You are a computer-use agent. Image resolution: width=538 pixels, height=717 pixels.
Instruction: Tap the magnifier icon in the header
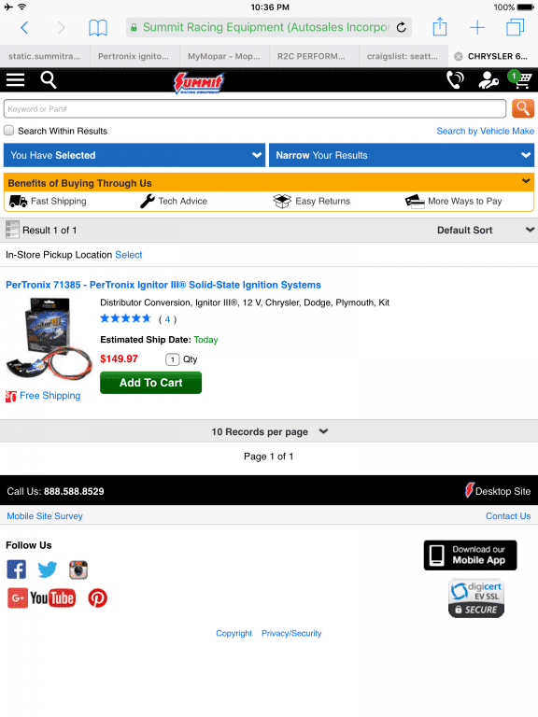(48, 80)
